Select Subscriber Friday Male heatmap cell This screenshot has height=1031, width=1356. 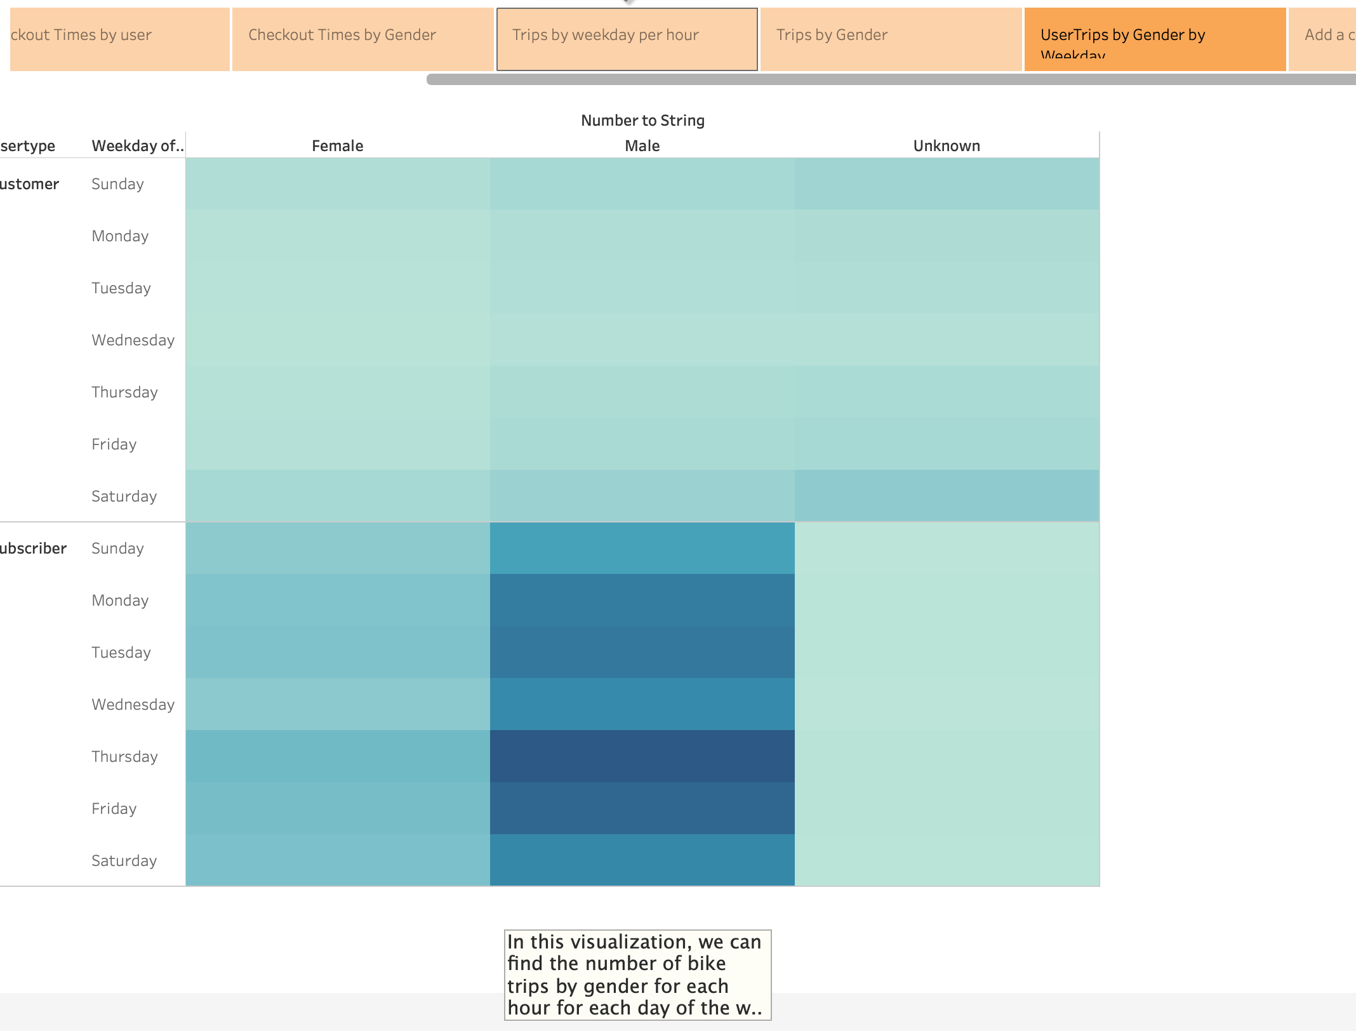coord(642,808)
